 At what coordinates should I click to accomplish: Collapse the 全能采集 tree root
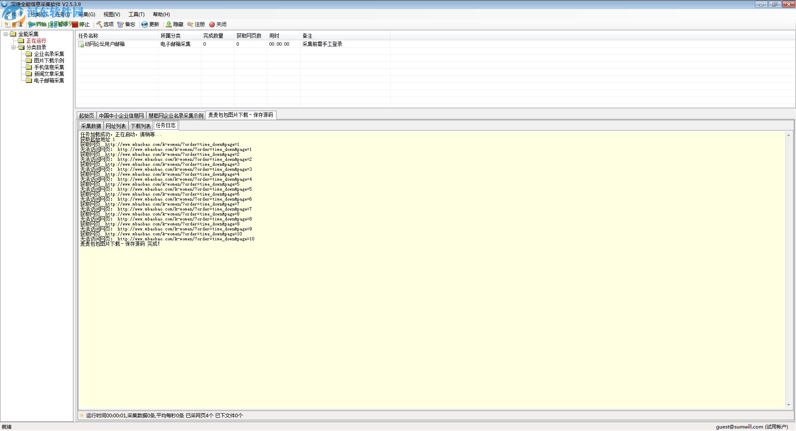point(6,34)
